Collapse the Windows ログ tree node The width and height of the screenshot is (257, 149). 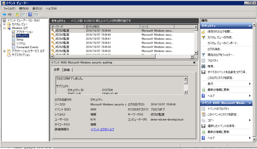pyautogui.click(x=5, y=28)
